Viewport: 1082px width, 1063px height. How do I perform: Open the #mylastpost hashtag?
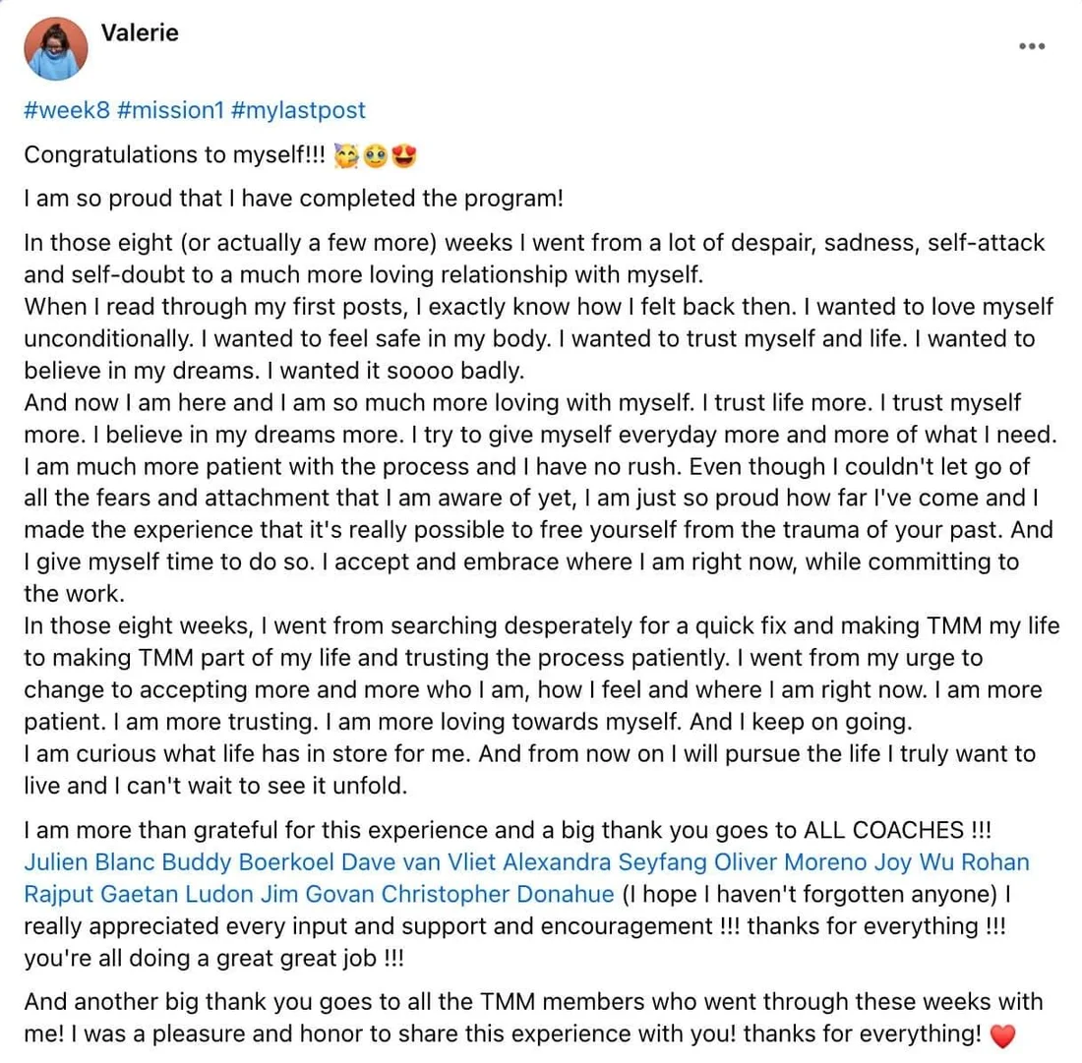pos(298,110)
